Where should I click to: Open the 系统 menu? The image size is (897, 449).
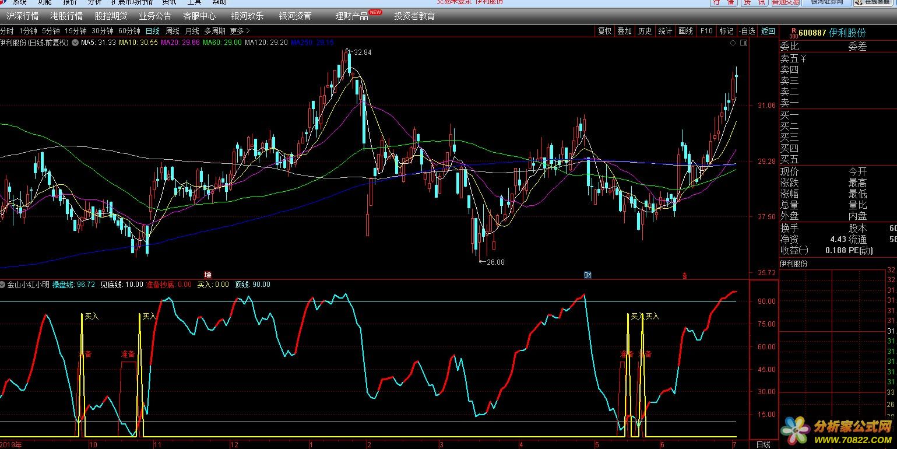tap(19, 2)
